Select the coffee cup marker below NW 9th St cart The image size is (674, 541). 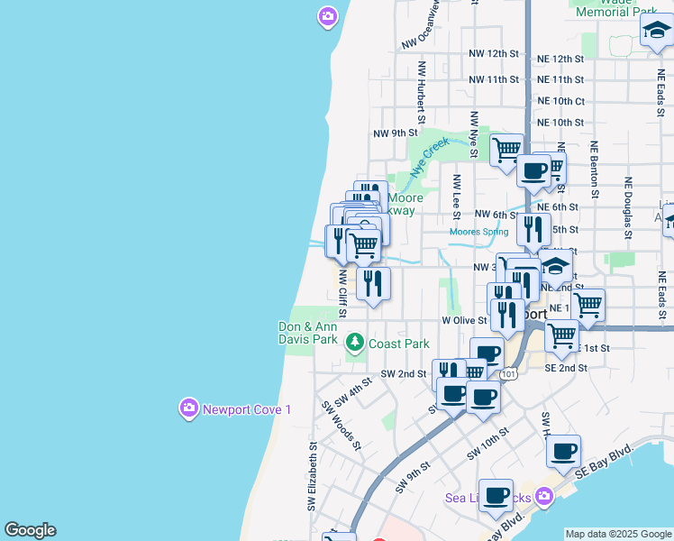point(533,170)
